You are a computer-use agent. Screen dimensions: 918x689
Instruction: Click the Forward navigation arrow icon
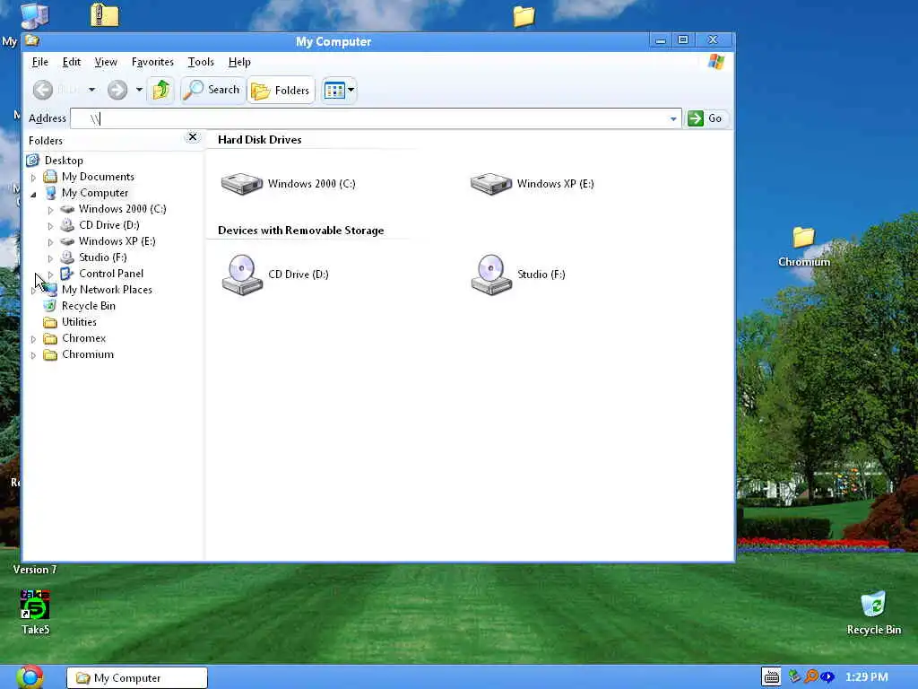pos(117,90)
